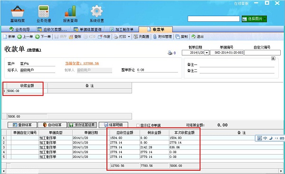Image resolution: width=285 pixels, height=174 pixels.
Task: Click the 应收总金额 column header
Action: pos(125,133)
